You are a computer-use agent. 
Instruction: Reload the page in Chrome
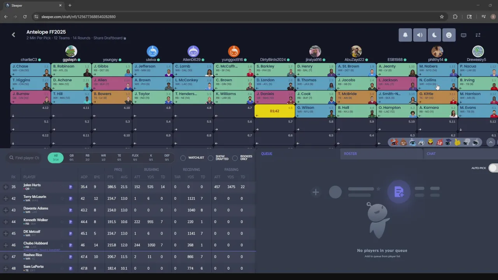(25, 17)
